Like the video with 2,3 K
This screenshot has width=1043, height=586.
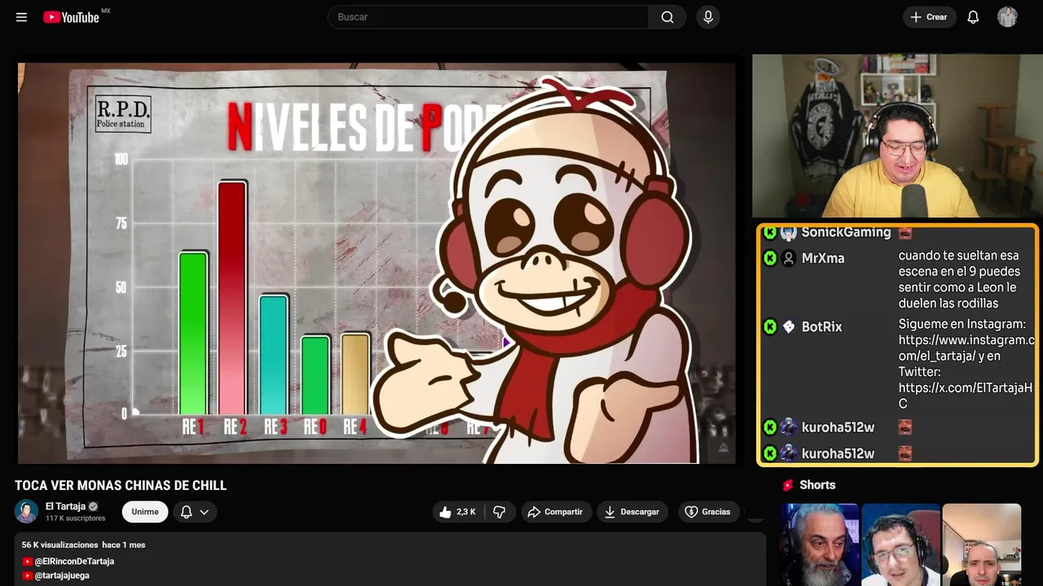pyautogui.click(x=457, y=512)
